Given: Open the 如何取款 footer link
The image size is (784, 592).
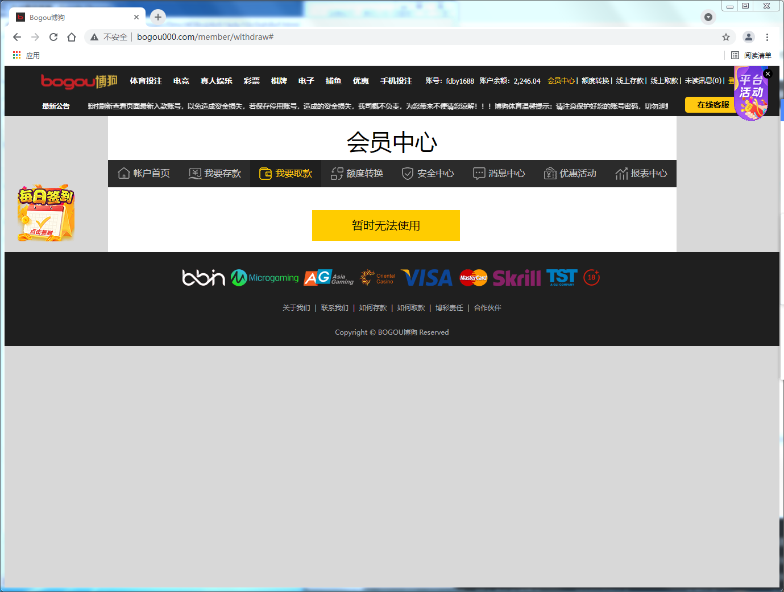Looking at the screenshot, I should (x=411, y=308).
